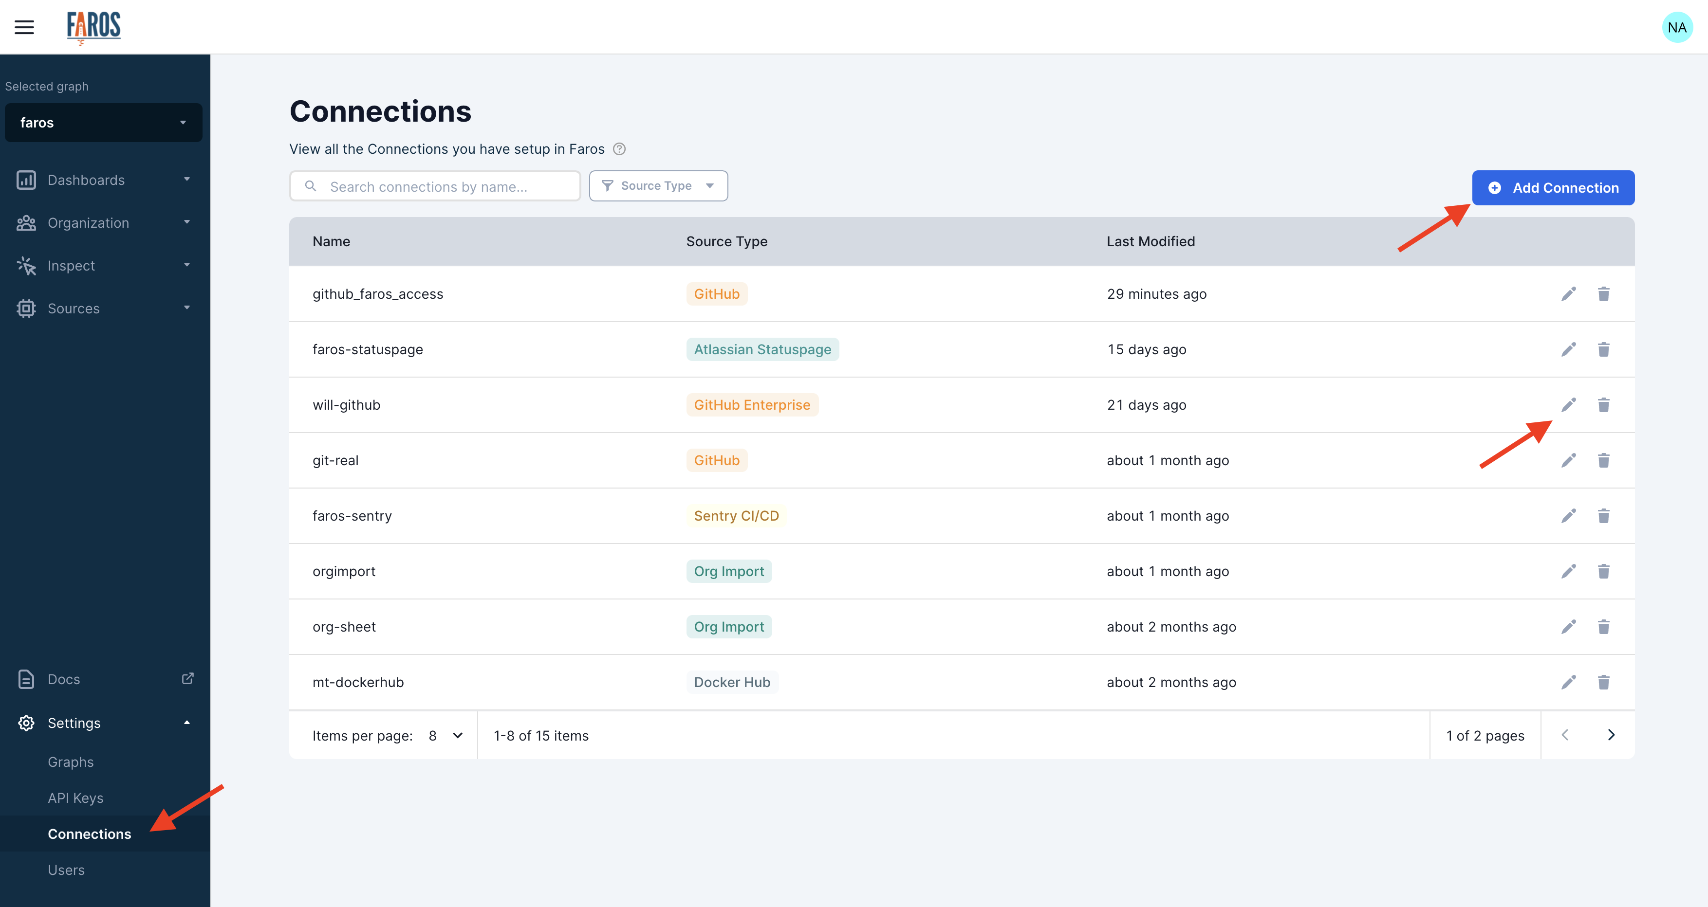Trash the faros-sentry connection
Screen dimensions: 1708x907
click(x=1603, y=516)
